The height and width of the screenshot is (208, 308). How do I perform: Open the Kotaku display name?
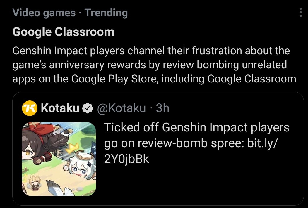pos(60,108)
